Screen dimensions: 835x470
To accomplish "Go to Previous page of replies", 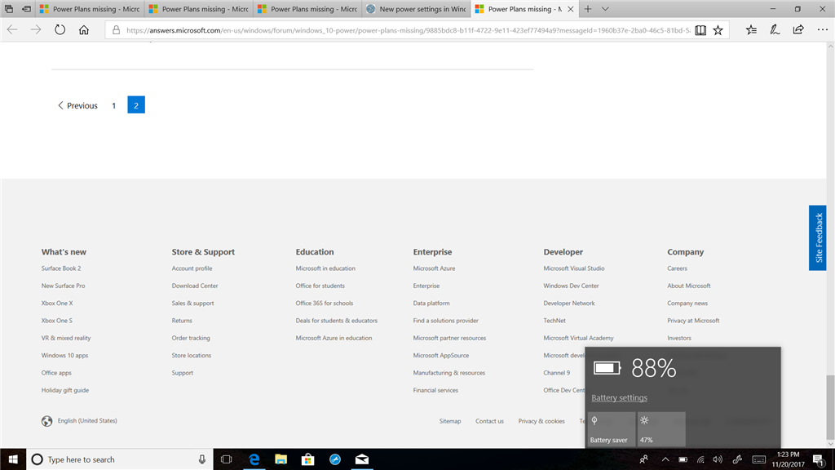I will click(x=77, y=105).
